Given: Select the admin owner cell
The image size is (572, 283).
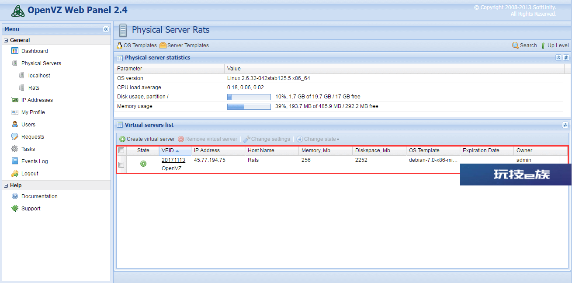Looking at the screenshot, I should 524,160.
